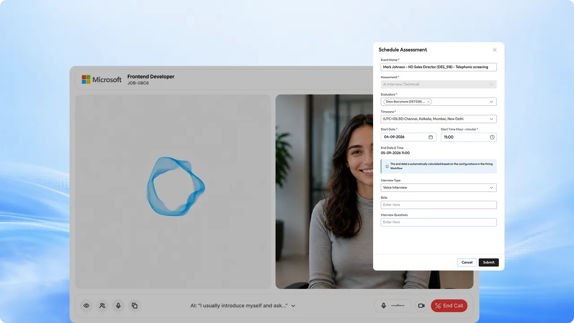
Task: Click the Cancel button
Action: [x=467, y=262]
